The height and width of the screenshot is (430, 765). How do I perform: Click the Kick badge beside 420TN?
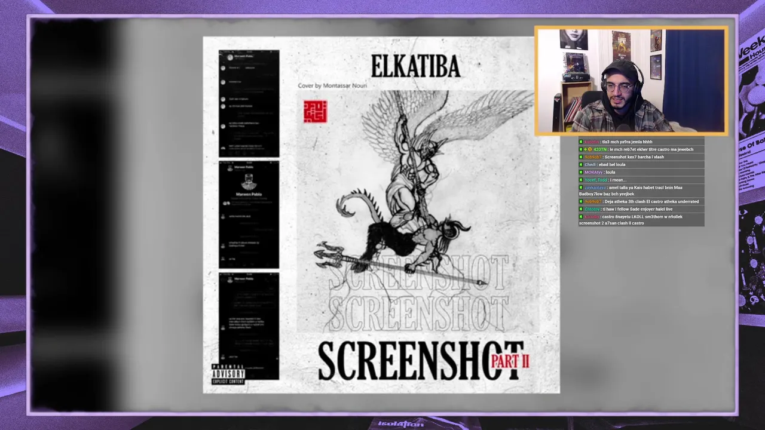581,149
